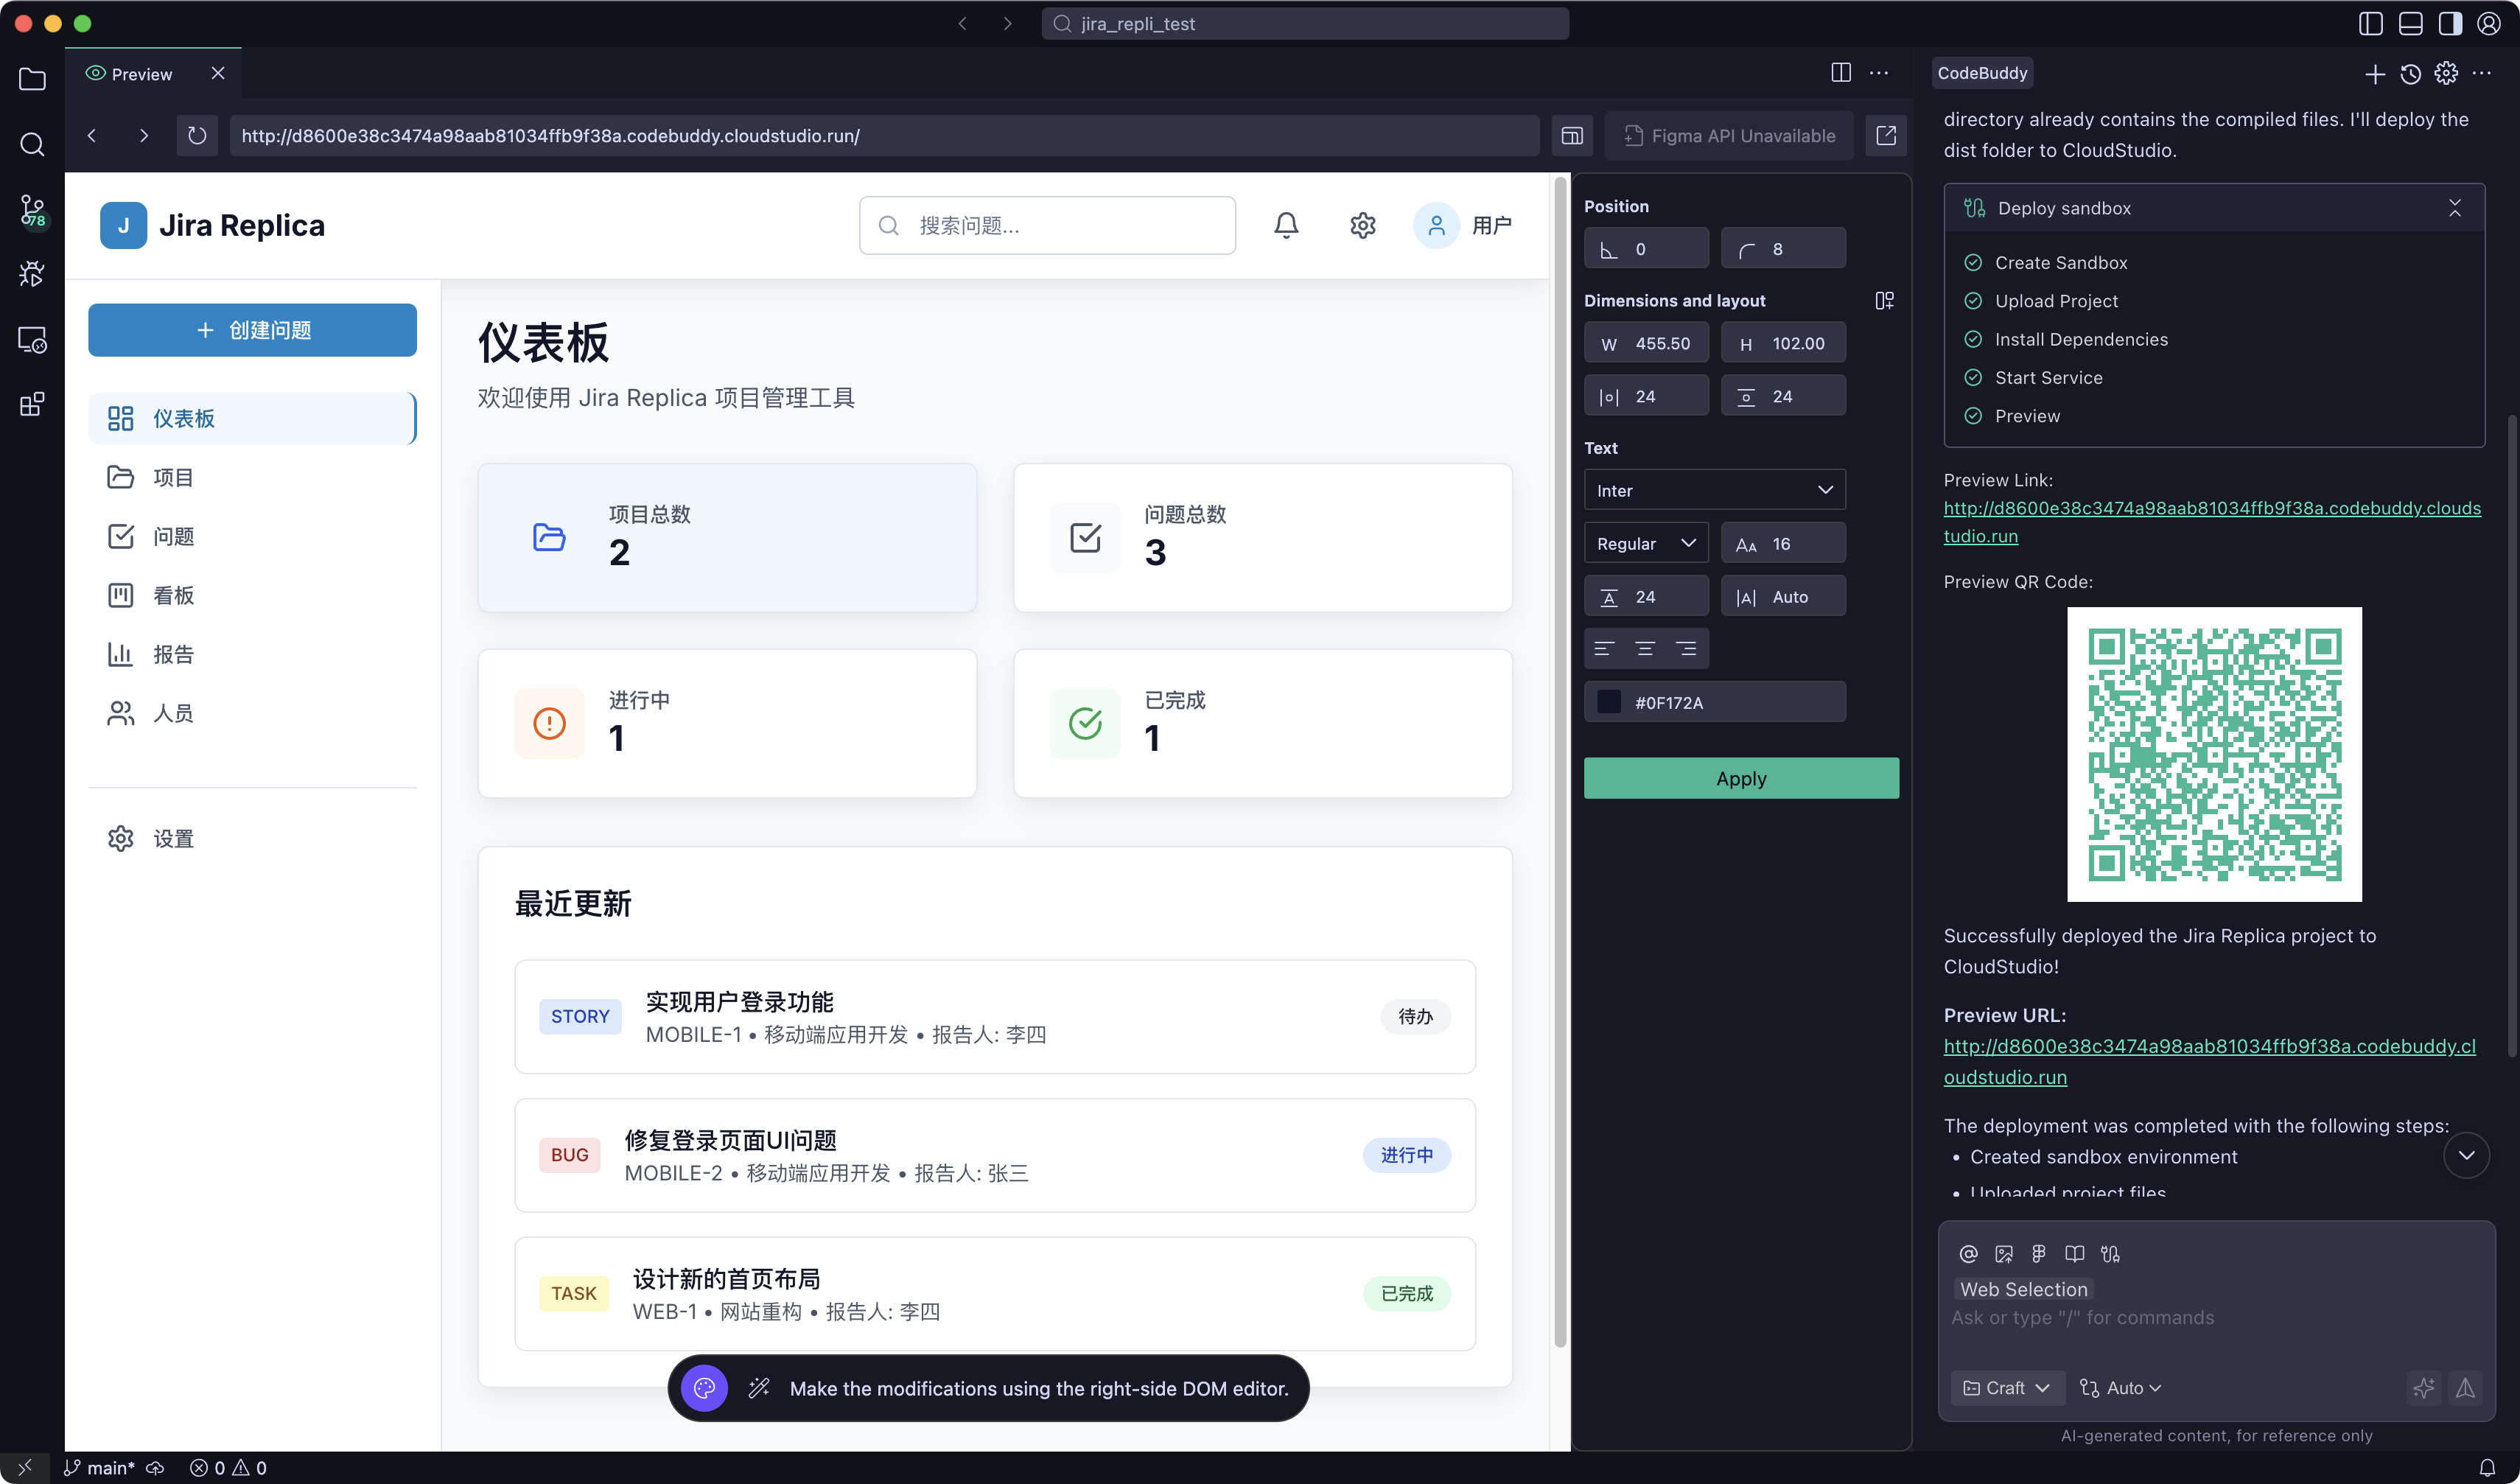This screenshot has width=2520, height=1484.
Task: Open the Regular font weight dropdown
Action: [x=1645, y=543]
